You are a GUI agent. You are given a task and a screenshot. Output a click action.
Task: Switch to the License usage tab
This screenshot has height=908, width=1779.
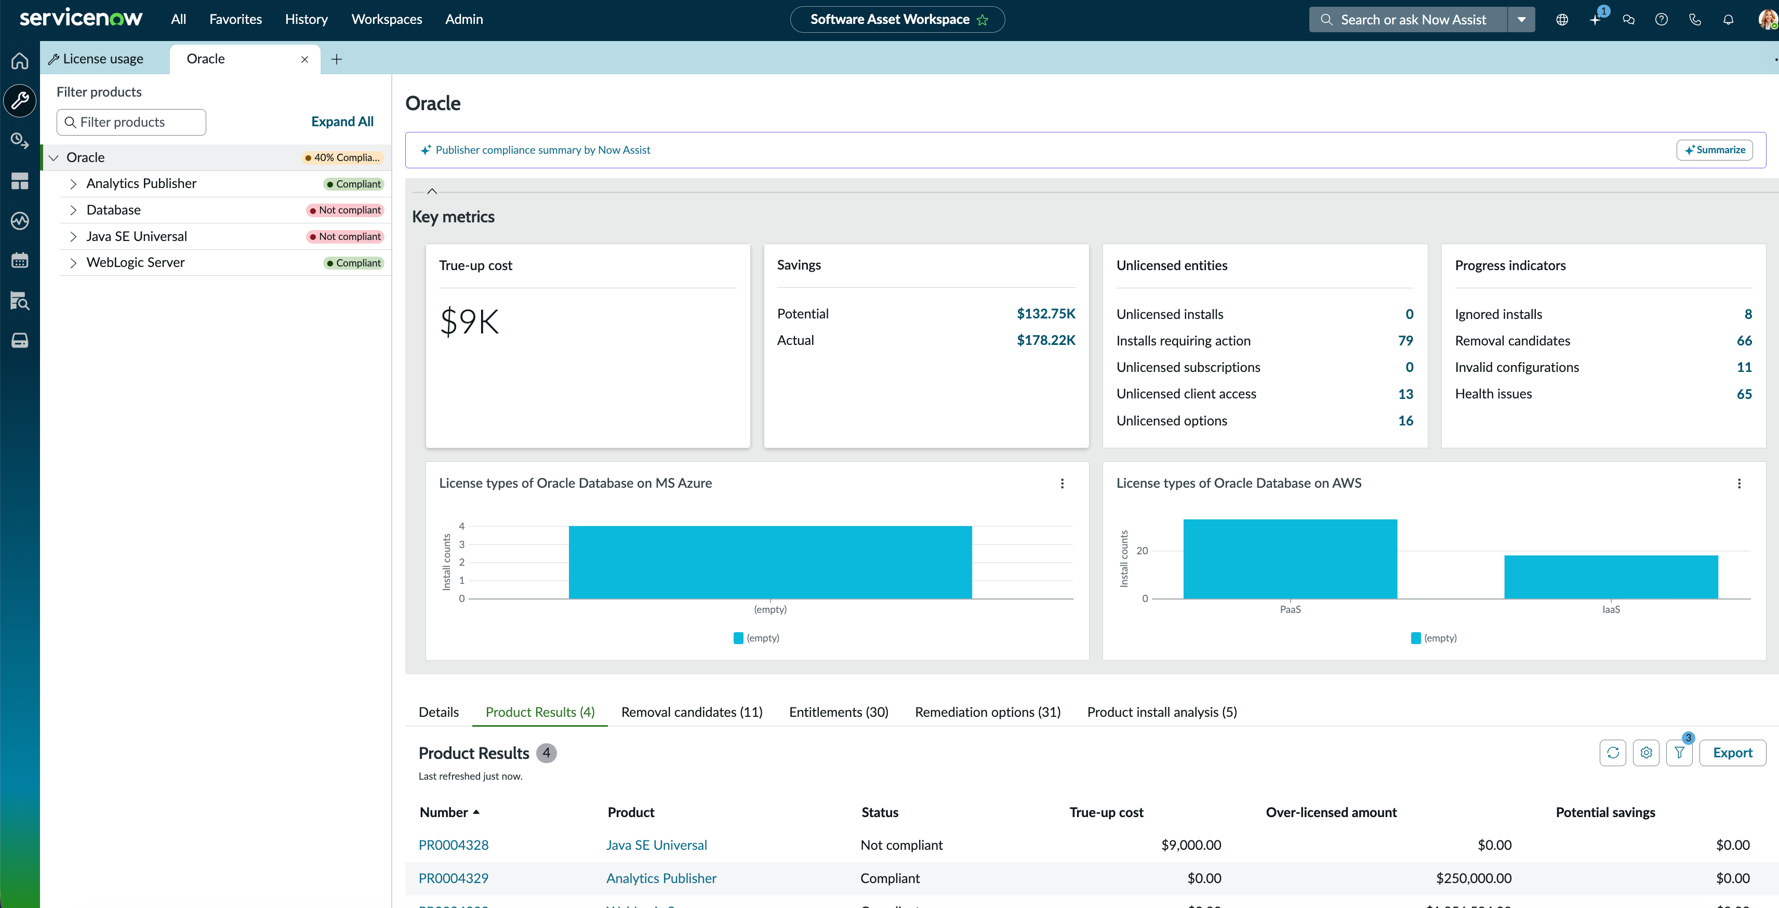click(103, 59)
